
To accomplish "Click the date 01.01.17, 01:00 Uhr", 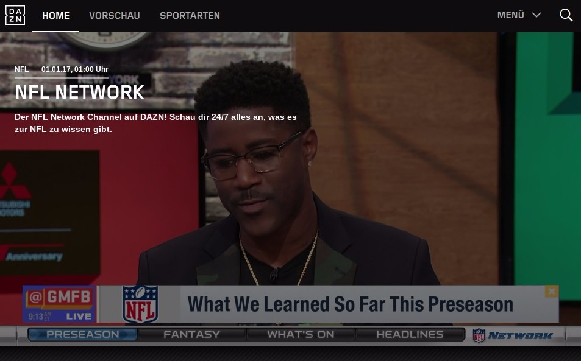I will [75, 69].
